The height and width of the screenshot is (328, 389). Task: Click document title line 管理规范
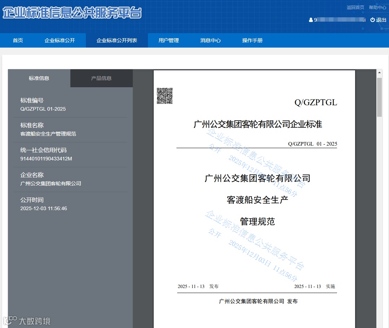258,221
